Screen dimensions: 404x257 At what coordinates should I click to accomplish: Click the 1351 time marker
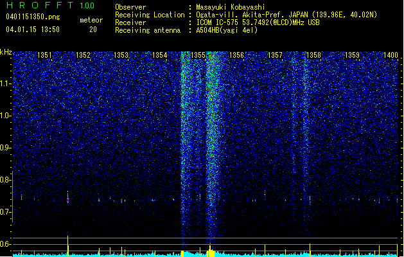point(44,55)
